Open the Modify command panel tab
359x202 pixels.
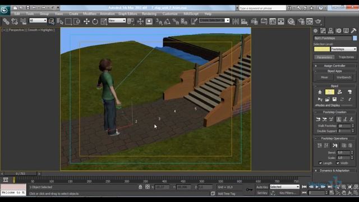[x=323, y=31]
